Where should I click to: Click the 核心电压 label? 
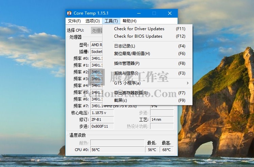tap(80, 113)
